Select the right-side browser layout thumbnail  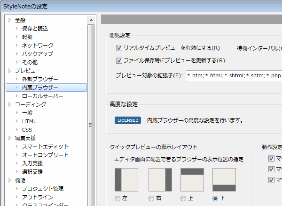(160, 180)
